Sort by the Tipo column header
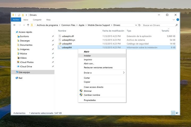The width and height of the screenshot is (191, 127). [129, 31]
